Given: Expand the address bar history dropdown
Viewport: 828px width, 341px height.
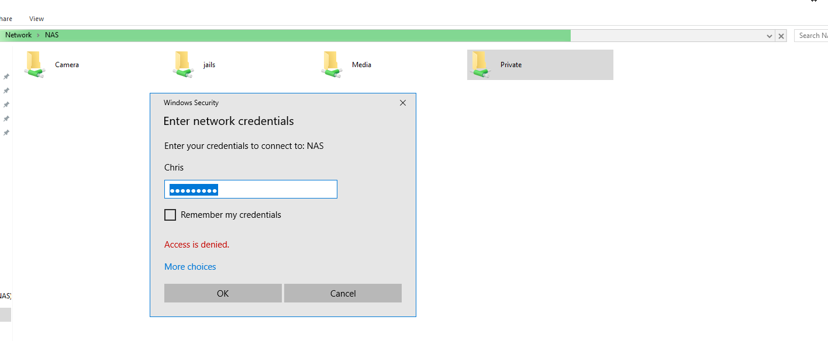Looking at the screenshot, I should coord(770,36).
